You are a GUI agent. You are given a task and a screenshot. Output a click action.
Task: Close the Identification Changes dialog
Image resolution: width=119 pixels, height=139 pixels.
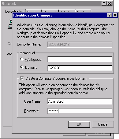115,15
